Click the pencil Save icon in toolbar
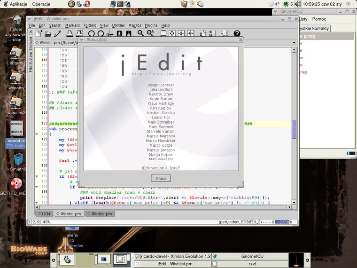Screen dimensions: 357x268 [x=57, y=33]
